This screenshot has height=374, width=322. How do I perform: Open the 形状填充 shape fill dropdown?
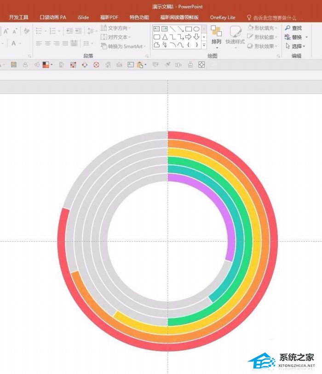click(x=262, y=28)
